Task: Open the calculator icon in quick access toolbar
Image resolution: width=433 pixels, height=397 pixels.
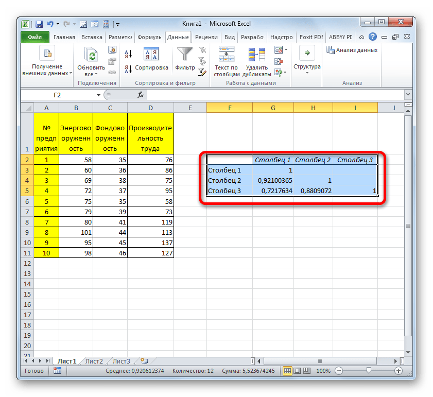Action: click(106, 24)
